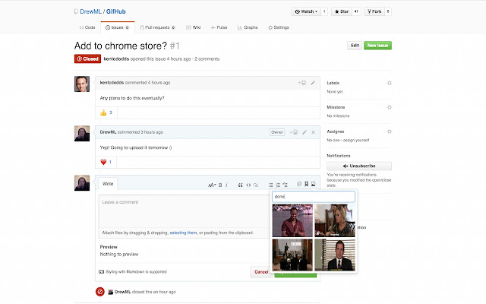
Task: Mention a user with the @ icon
Action: point(299,184)
